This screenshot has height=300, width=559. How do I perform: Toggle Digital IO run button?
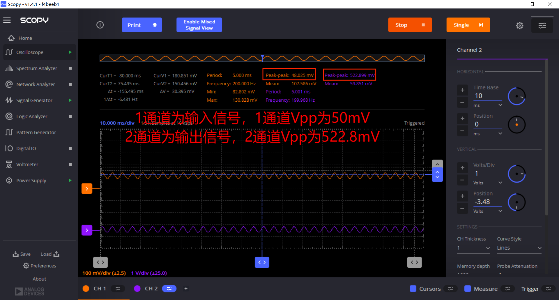coord(70,148)
